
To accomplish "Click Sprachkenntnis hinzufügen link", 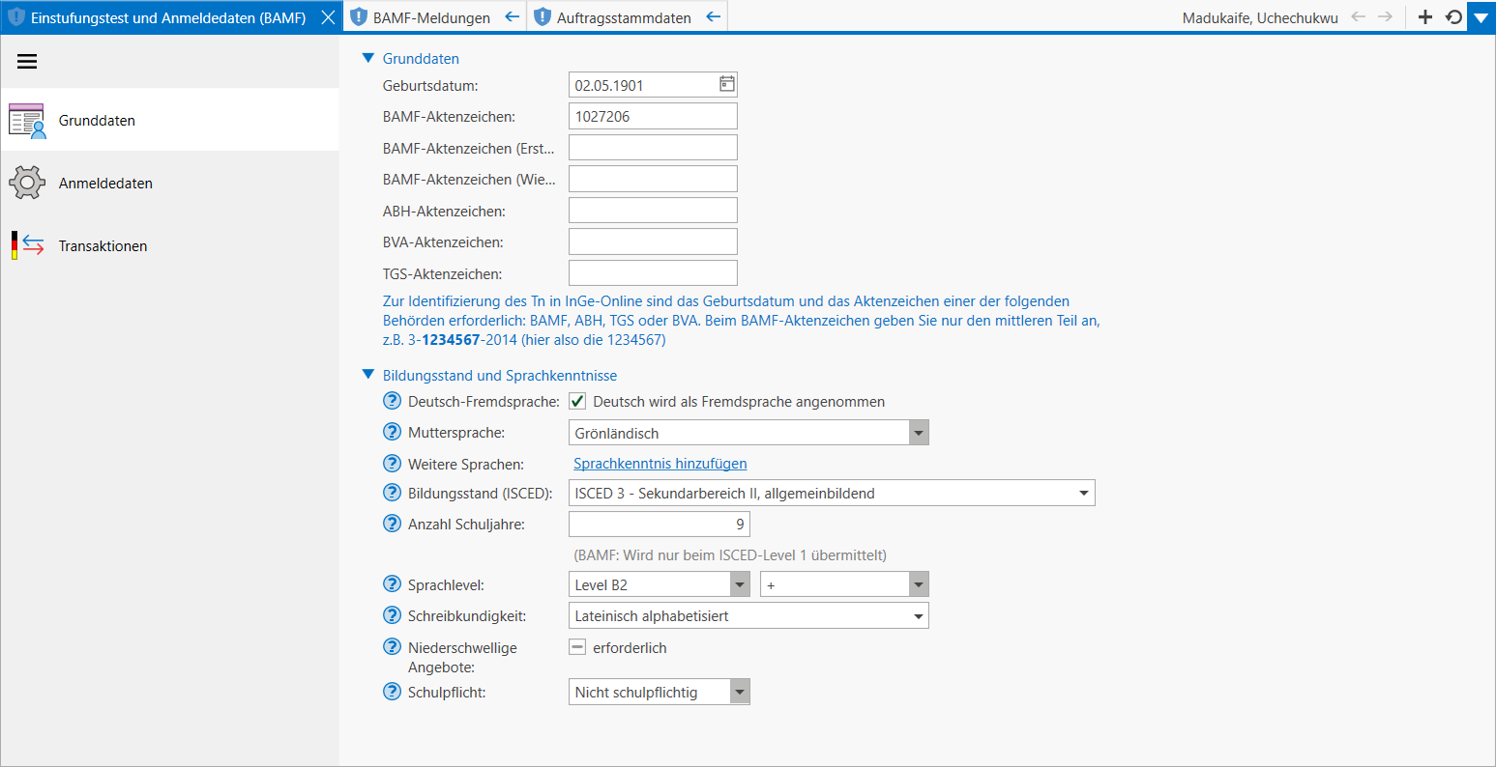I will pos(660,464).
